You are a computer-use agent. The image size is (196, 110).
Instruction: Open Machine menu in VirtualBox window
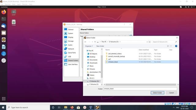click(x=8, y=4)
